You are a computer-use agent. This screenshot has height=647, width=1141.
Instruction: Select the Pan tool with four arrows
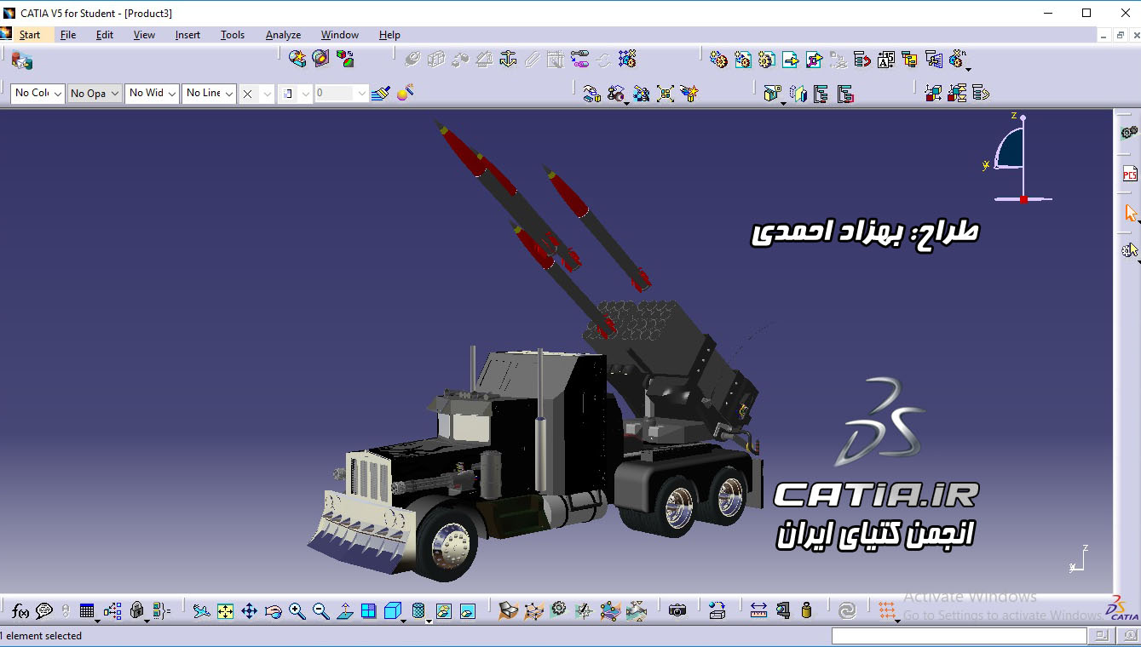tap(249, 610)
